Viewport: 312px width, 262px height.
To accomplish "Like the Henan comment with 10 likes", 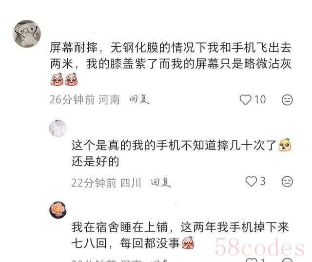I will pos(245,99).
